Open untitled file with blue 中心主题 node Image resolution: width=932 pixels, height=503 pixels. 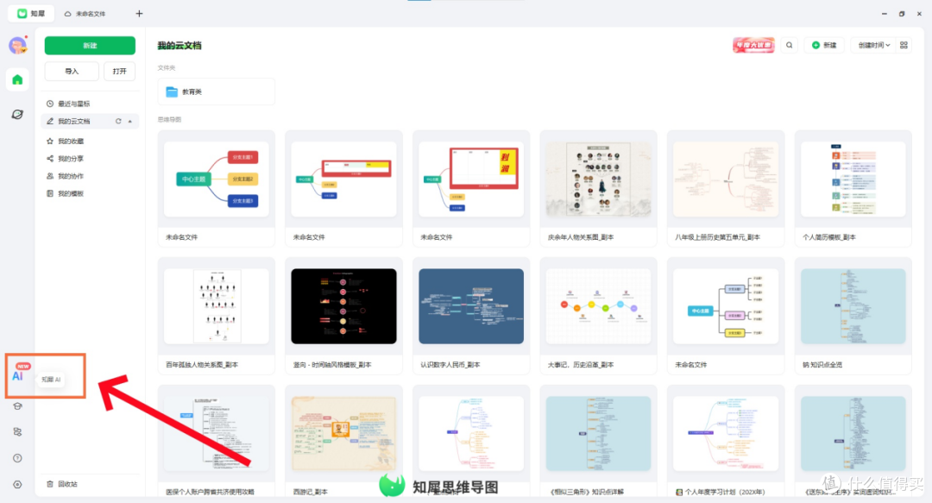[x=725, y=316]
